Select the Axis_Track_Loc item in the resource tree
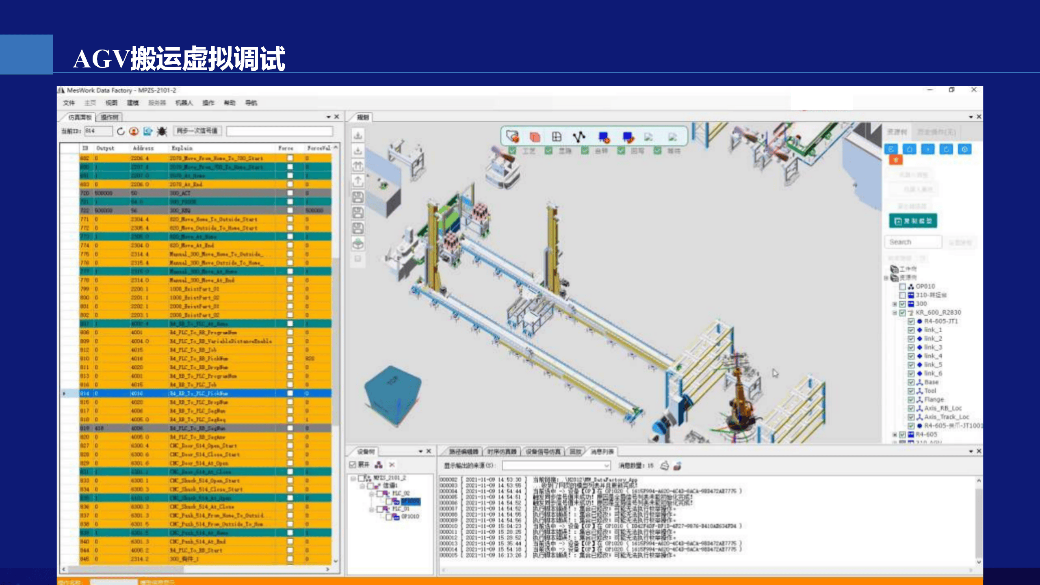Screen dimensions: 1040x585 click(947, 417)
